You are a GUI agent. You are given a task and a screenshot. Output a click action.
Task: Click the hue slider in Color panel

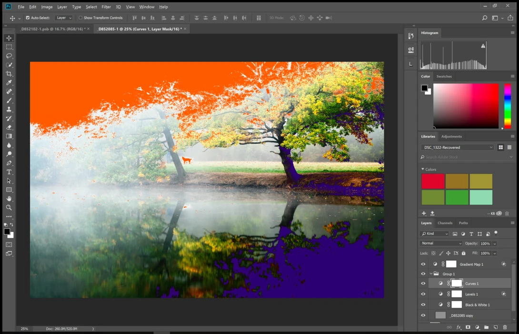[508, 106]
